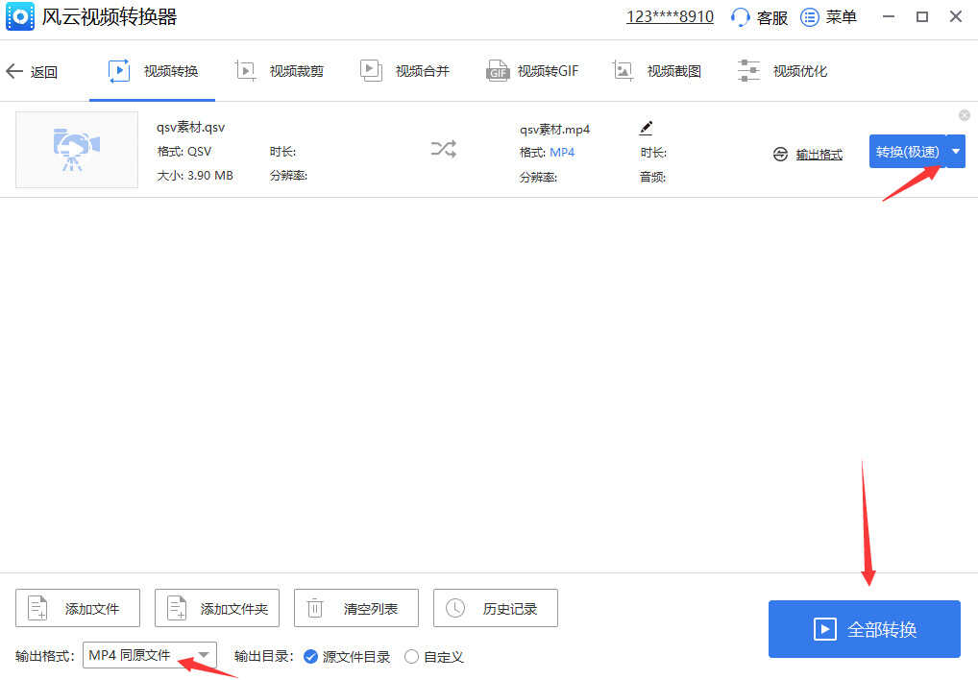Click the 转换(极速) button
This screenshot has width=978, height=680.
click(908, 152)
